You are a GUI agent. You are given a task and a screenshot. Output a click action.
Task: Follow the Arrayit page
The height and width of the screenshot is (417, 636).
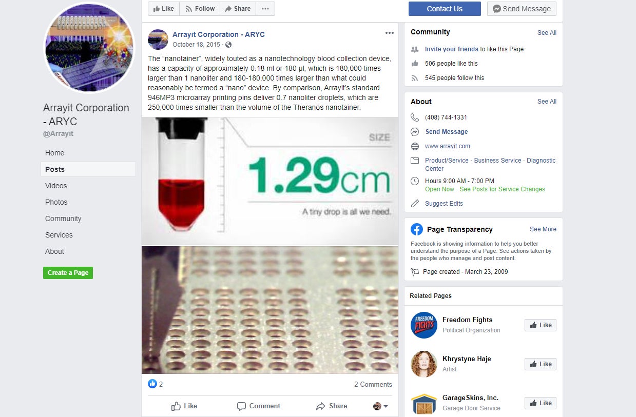200,9
